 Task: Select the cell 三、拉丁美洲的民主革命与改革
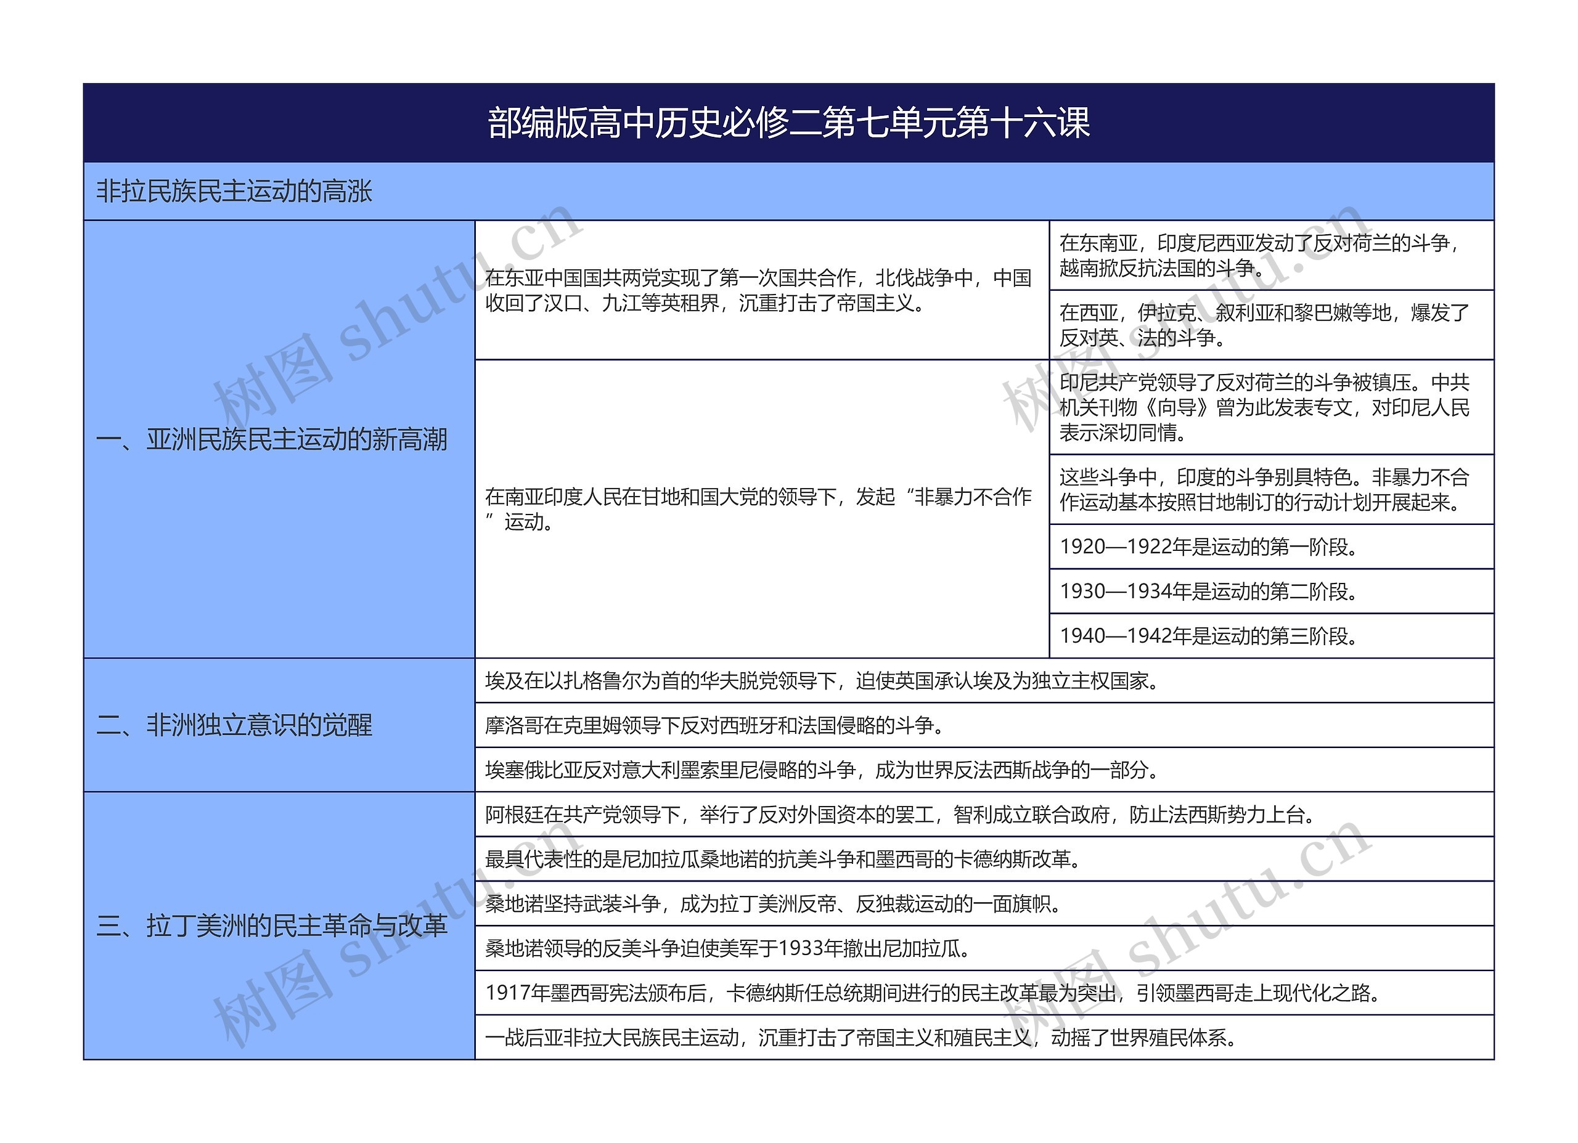(x=279, y=925)
